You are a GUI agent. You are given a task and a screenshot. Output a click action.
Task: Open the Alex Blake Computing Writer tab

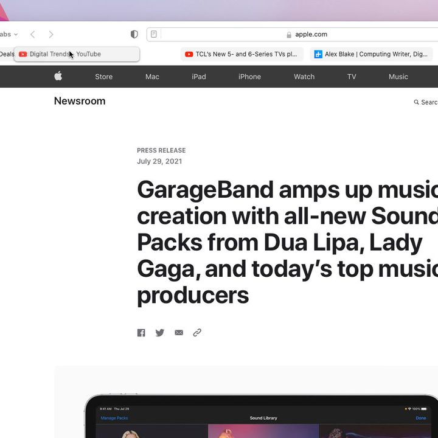click(x=371, y=54)
